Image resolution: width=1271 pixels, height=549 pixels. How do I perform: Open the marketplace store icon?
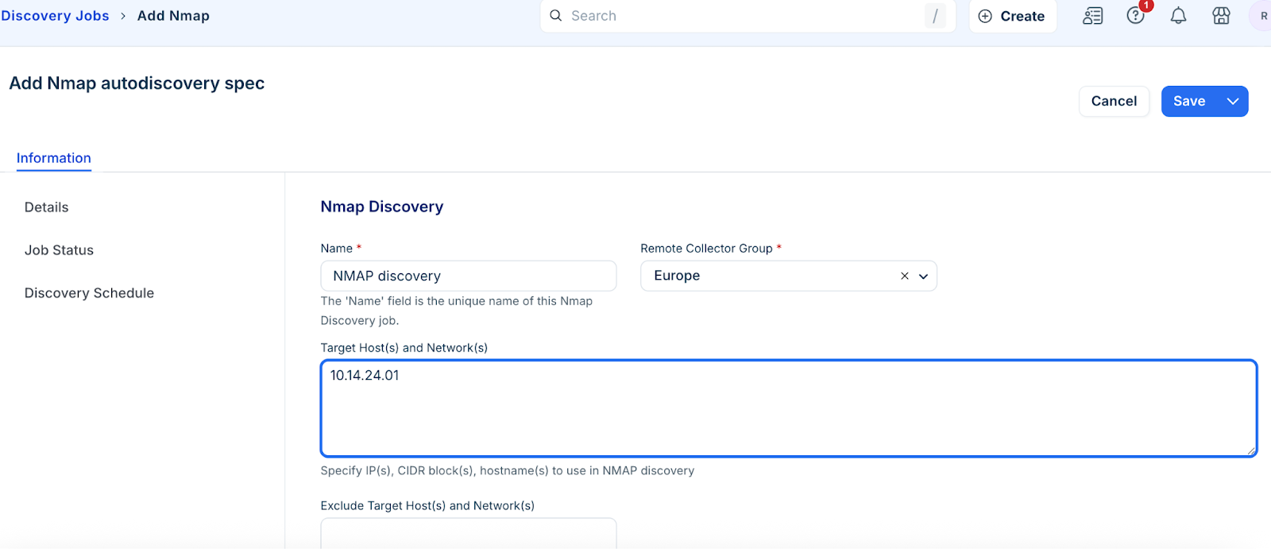tap(1222, 16)
